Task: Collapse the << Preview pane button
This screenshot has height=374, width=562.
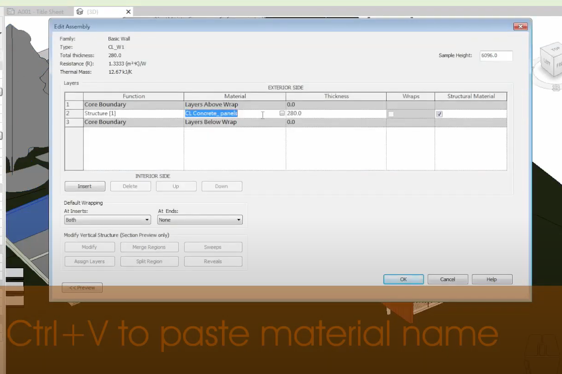Action: 82,288
